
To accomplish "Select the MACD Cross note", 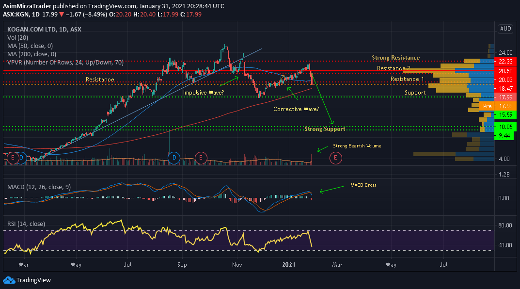I will click(x=363, y=185).
